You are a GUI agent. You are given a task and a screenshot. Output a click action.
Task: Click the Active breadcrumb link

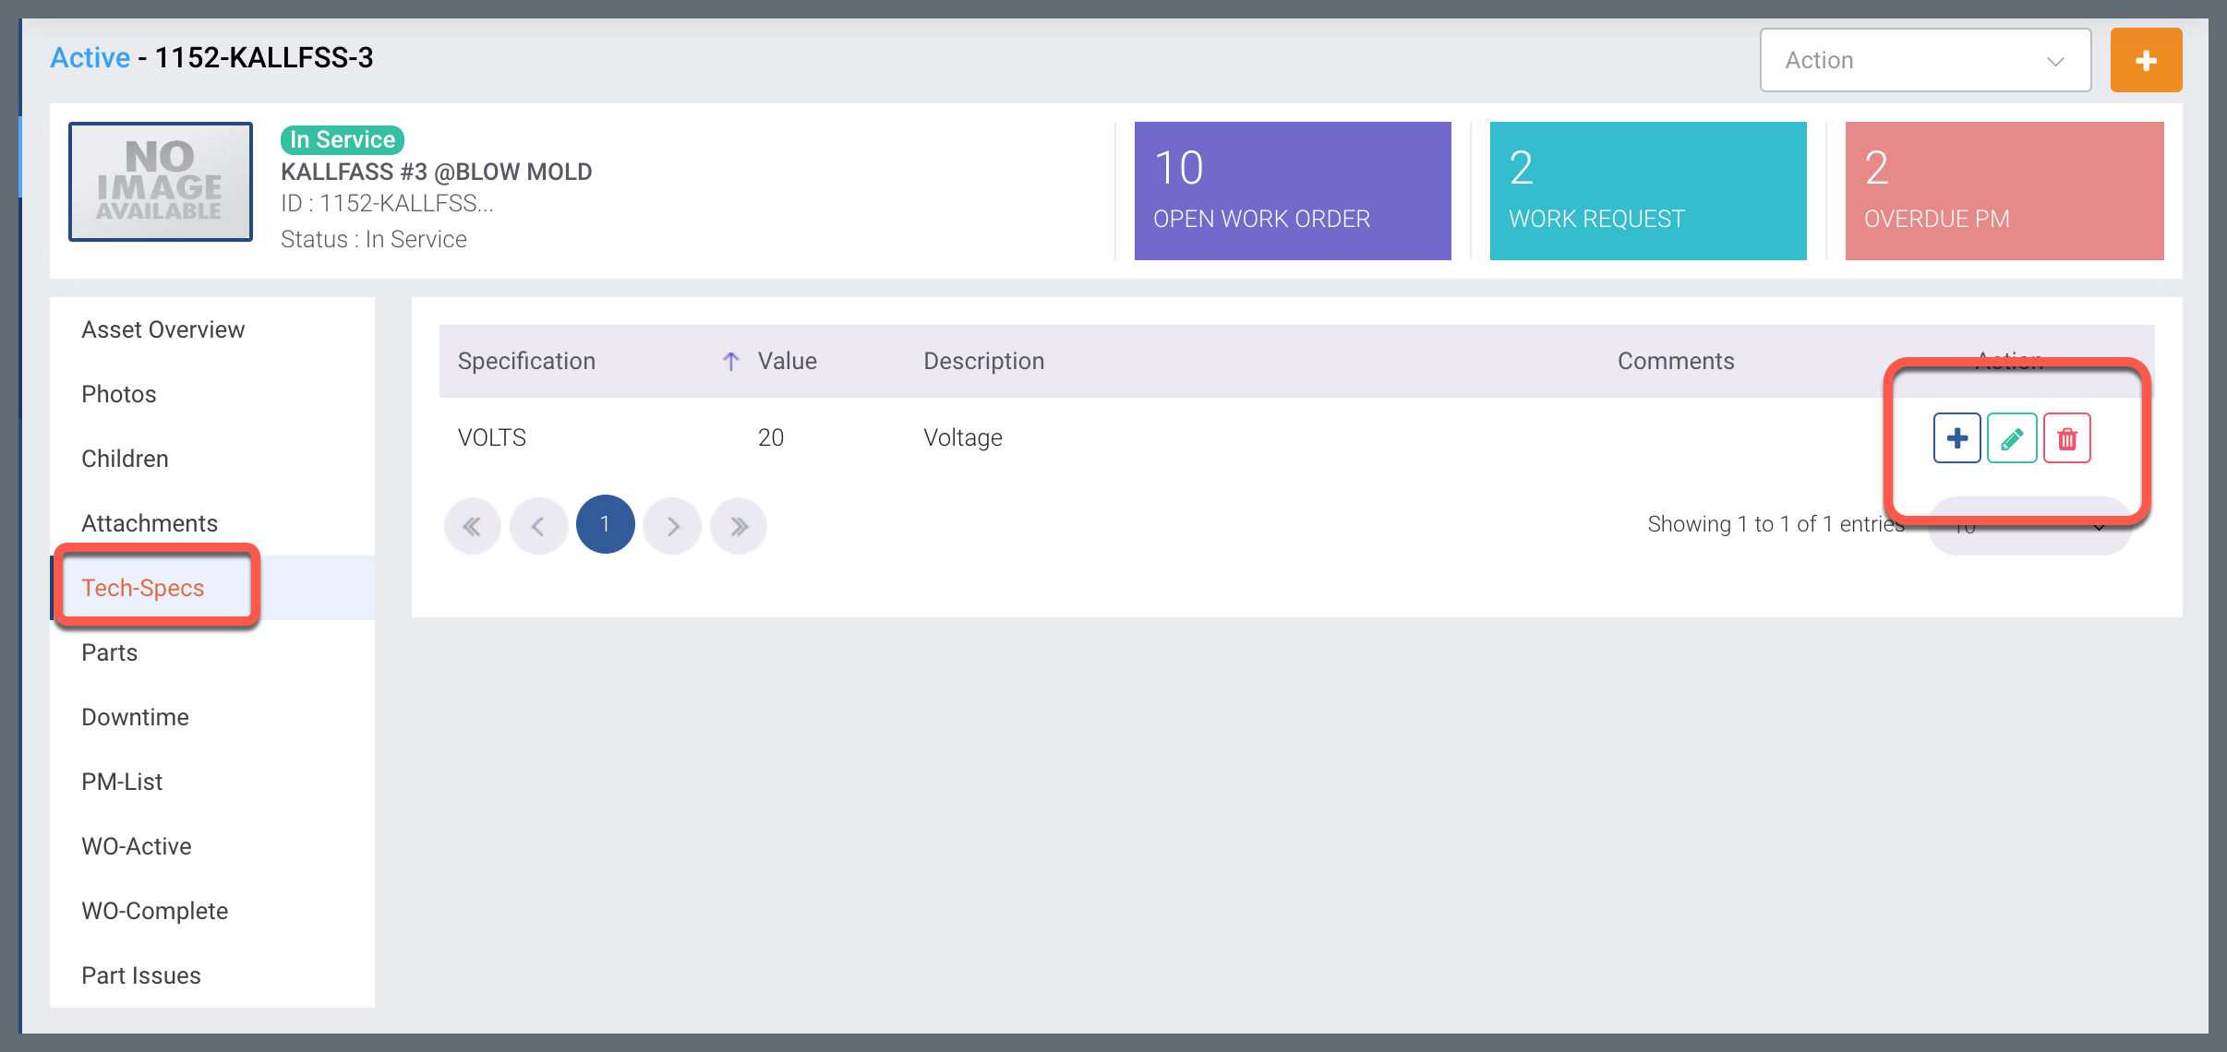pyautogui.click(x=90, y=58)
